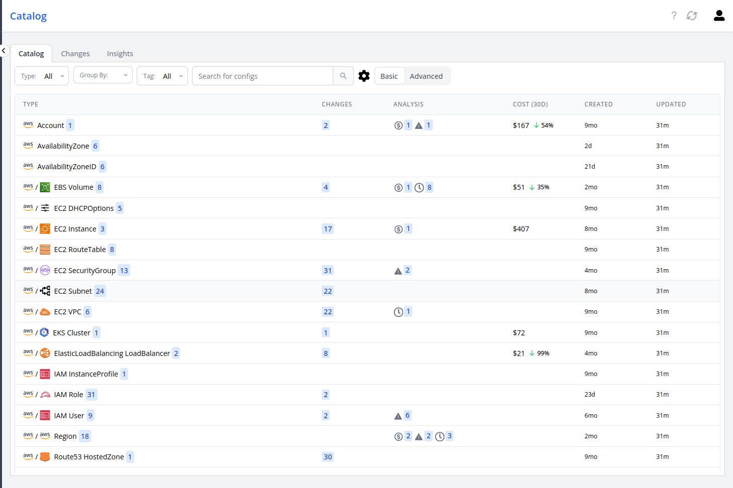This screenshot has width=733, height=488.
Task: Click the EBS Volume icon
Action: tap(45, 187)
